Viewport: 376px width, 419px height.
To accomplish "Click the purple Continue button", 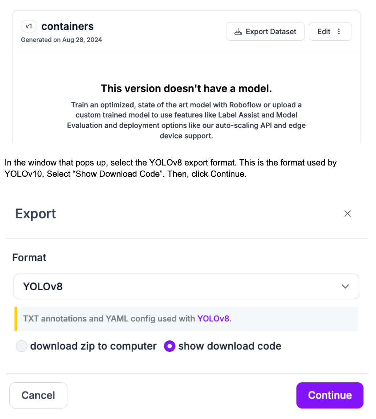I will 330,395.
